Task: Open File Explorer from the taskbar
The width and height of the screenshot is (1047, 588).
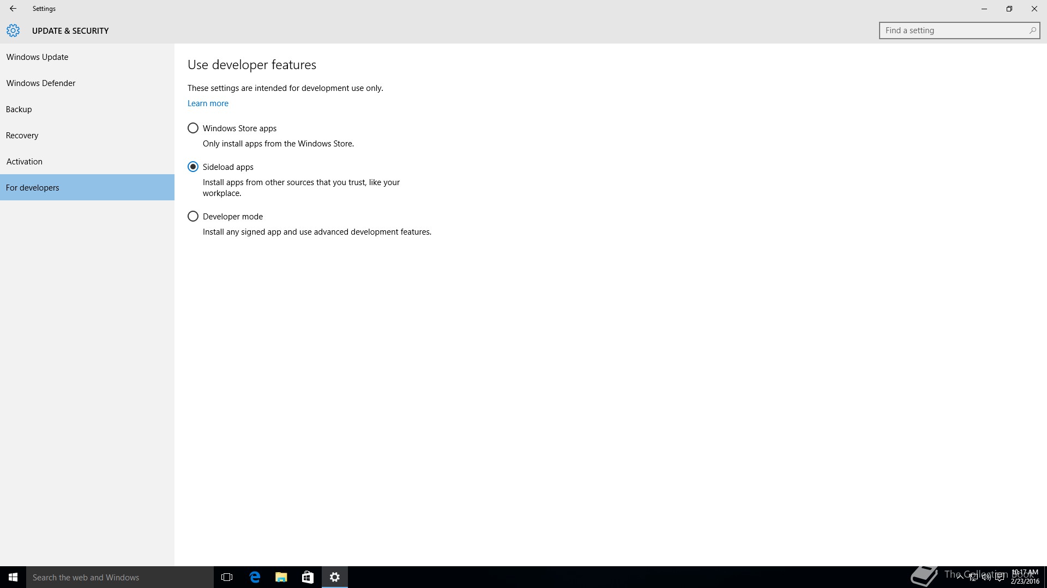Action: pos(281,577)
